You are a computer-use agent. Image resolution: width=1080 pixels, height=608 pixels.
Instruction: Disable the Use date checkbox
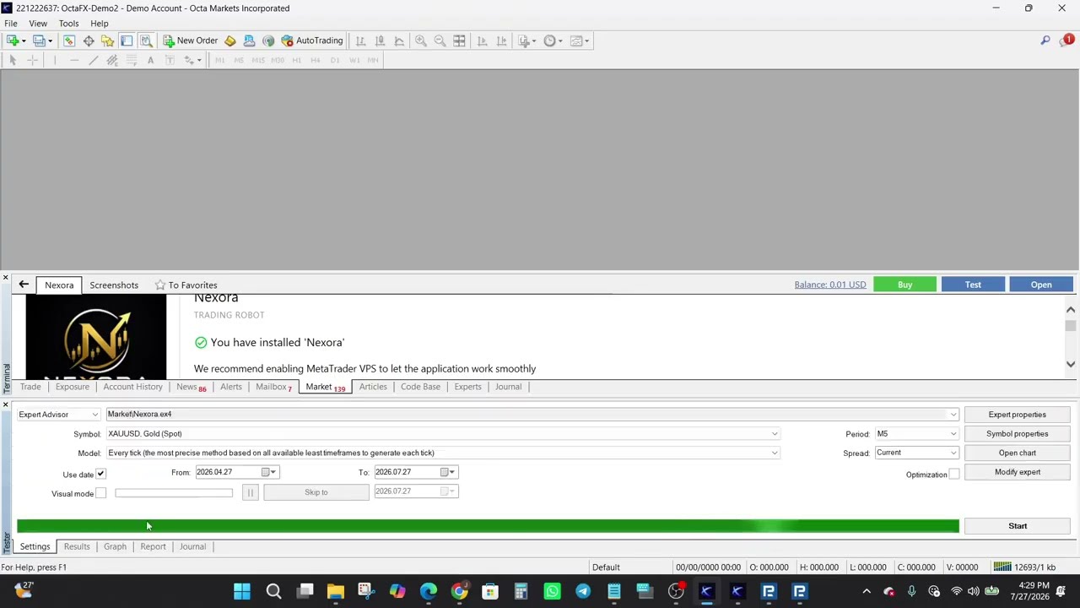click(x=100, y=474)
